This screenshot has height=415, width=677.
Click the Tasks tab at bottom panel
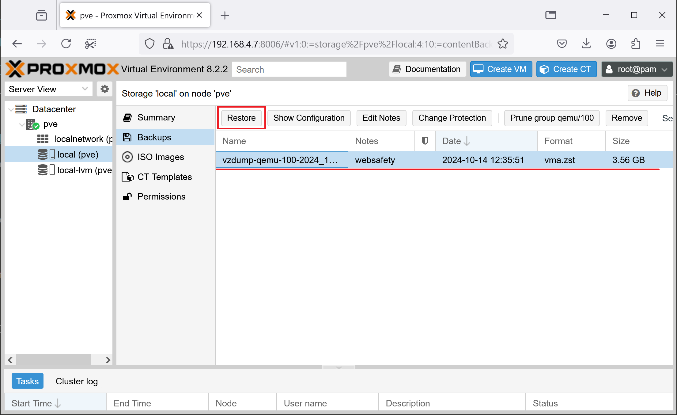tap(28, 381)
